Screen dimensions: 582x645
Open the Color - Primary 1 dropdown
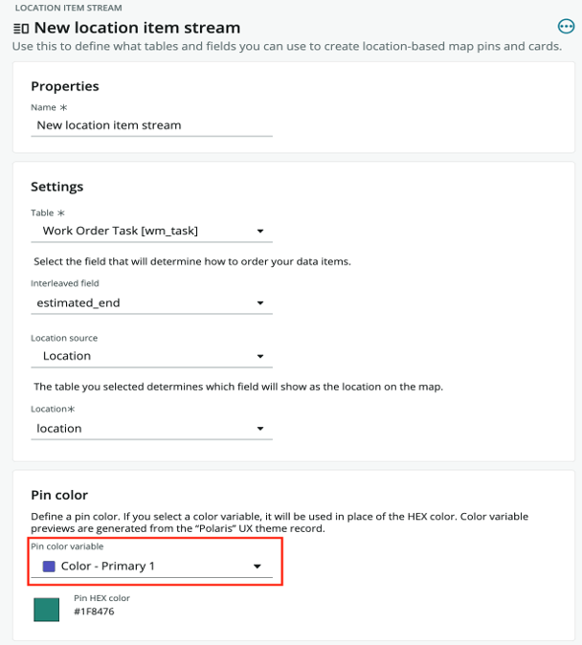(x=151, y=567)
